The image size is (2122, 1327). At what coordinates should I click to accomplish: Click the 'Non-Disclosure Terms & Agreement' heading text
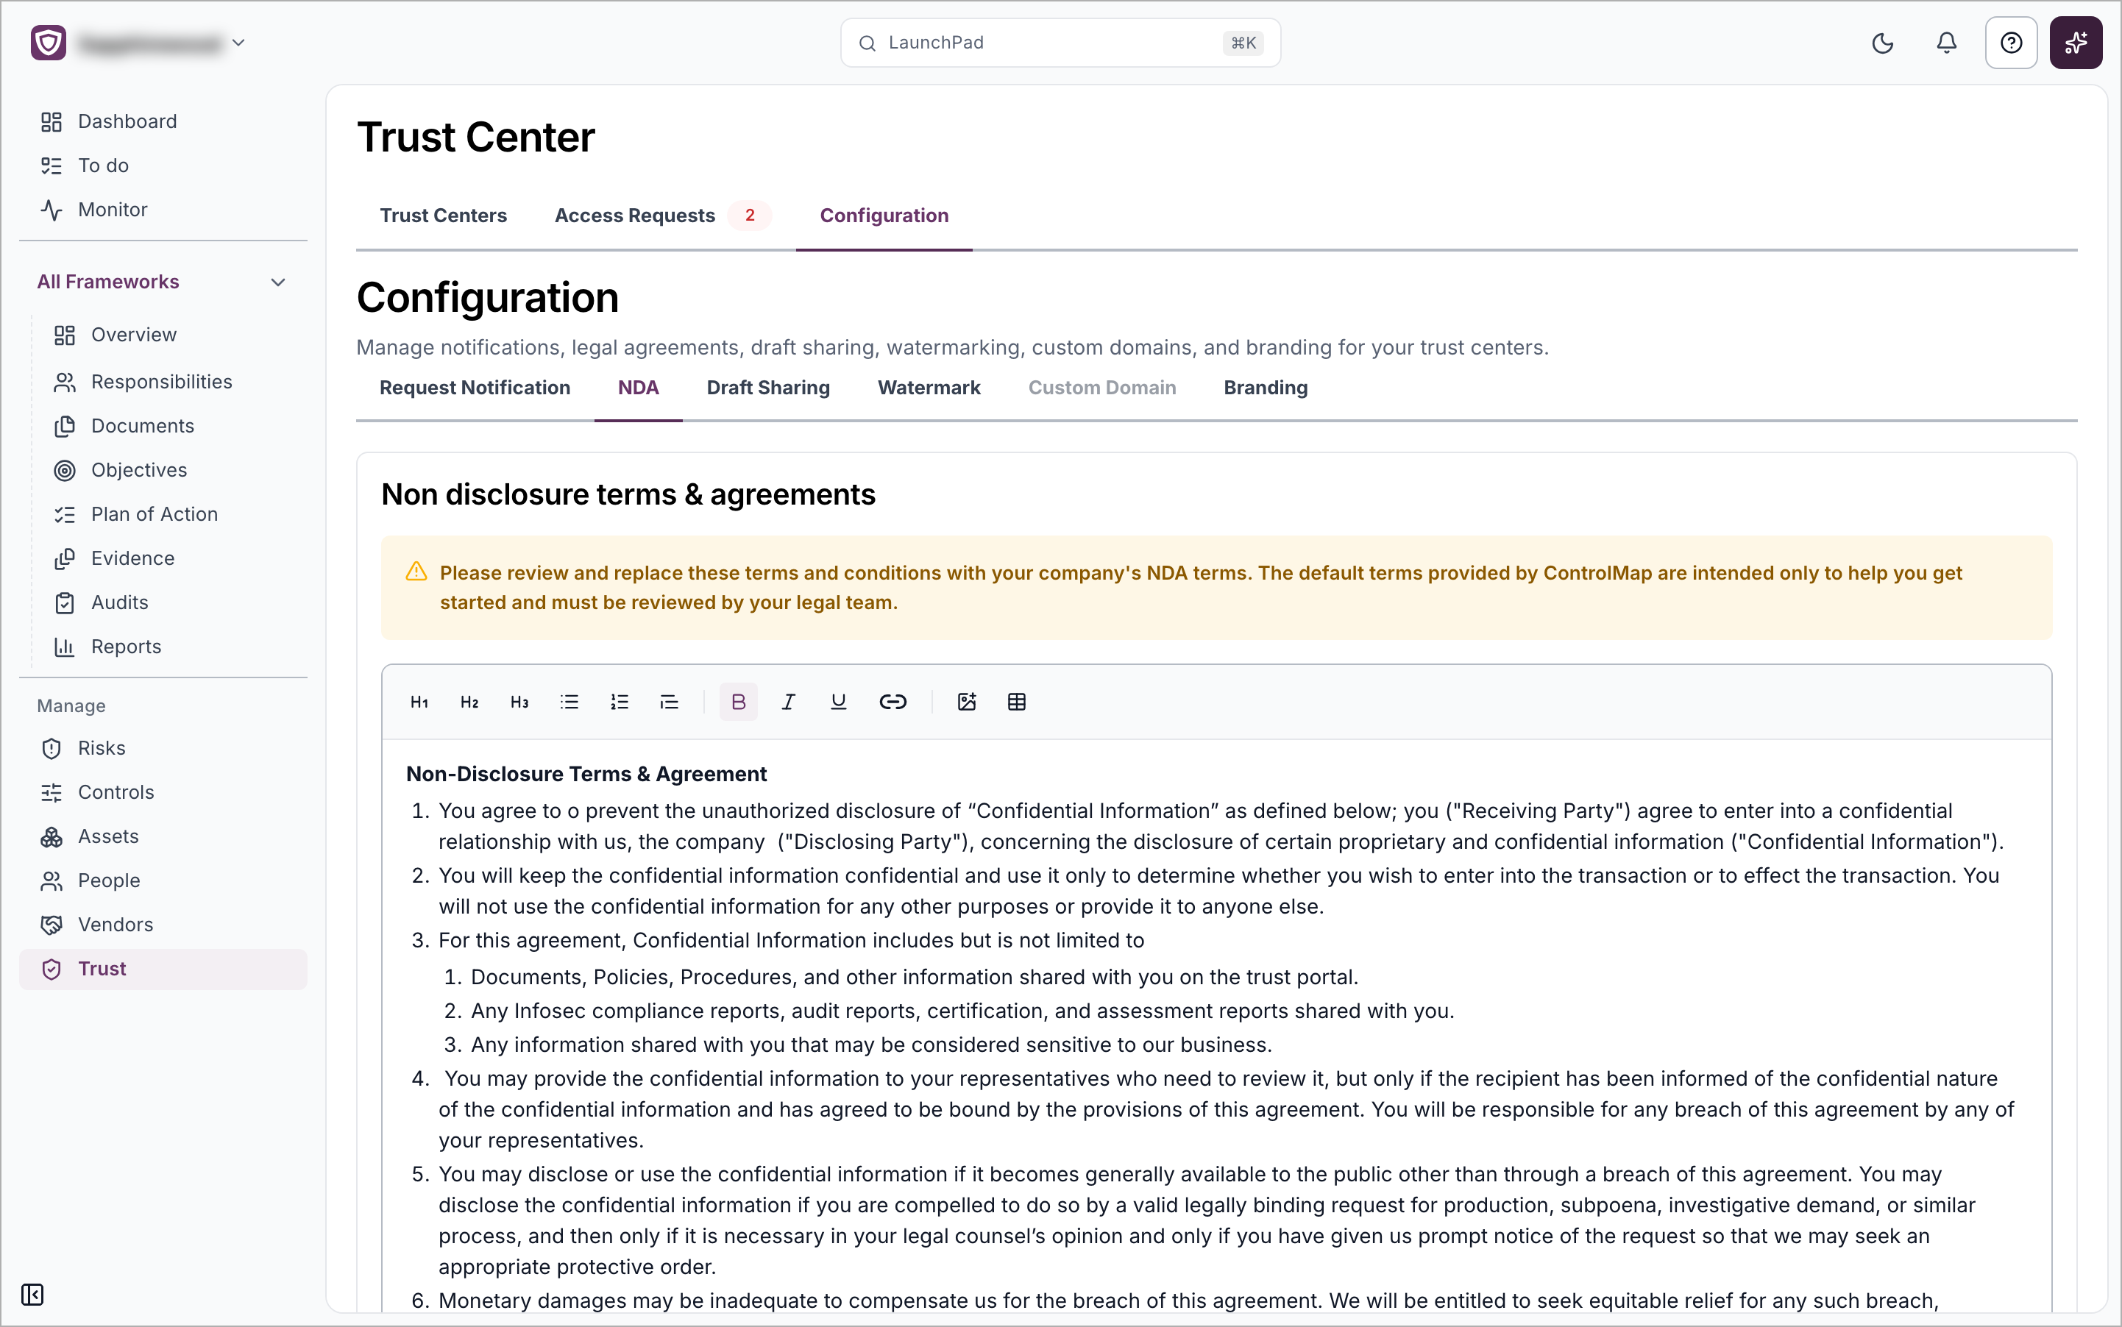[x=586, y=774]
